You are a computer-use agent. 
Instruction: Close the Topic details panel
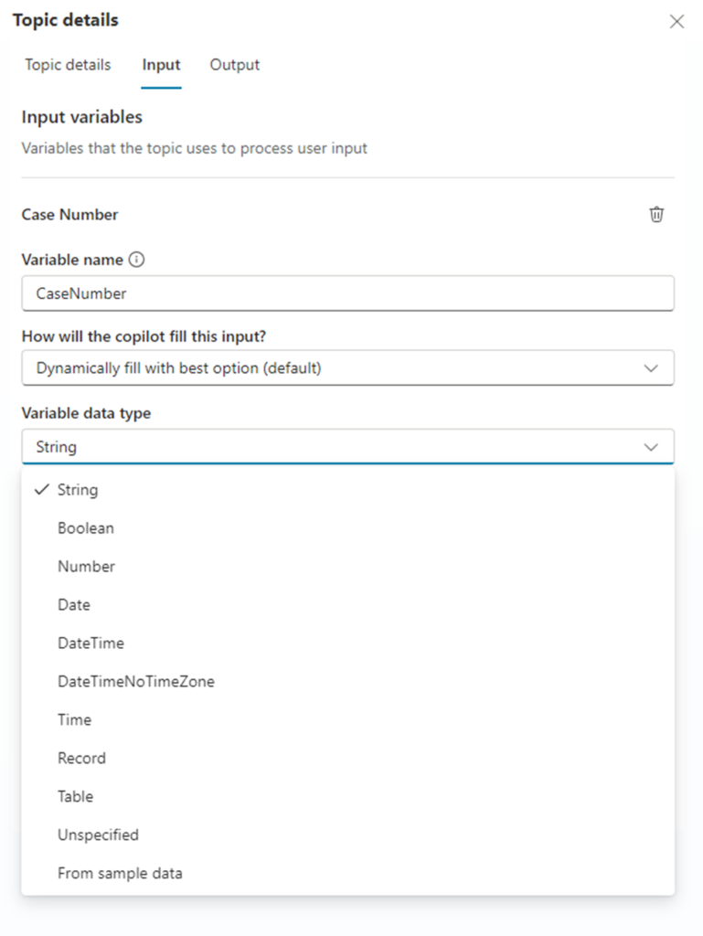[676, 21]
